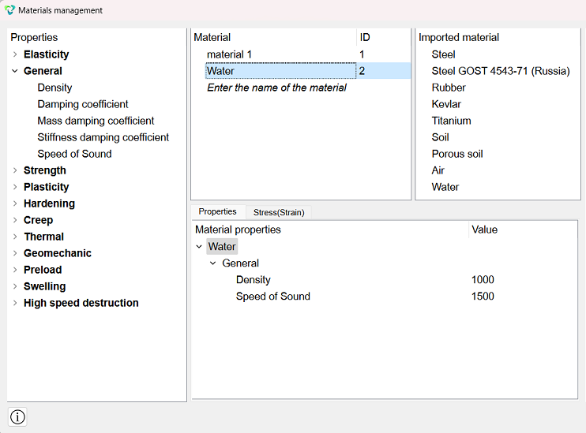Expand the Thermal property group

tap(15, 237)
